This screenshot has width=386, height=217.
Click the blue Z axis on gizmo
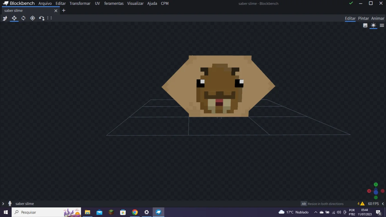[x=376, y=192]
